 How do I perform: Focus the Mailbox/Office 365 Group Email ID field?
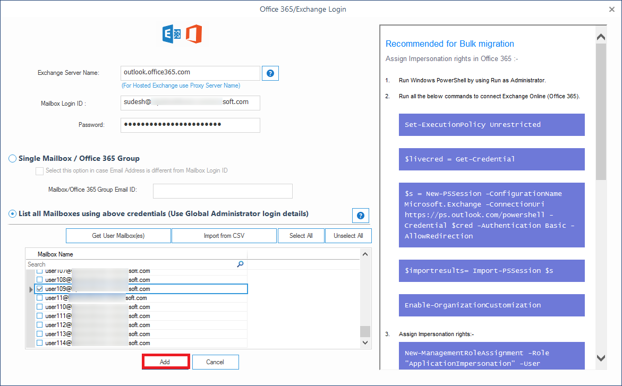pos(223,191)
